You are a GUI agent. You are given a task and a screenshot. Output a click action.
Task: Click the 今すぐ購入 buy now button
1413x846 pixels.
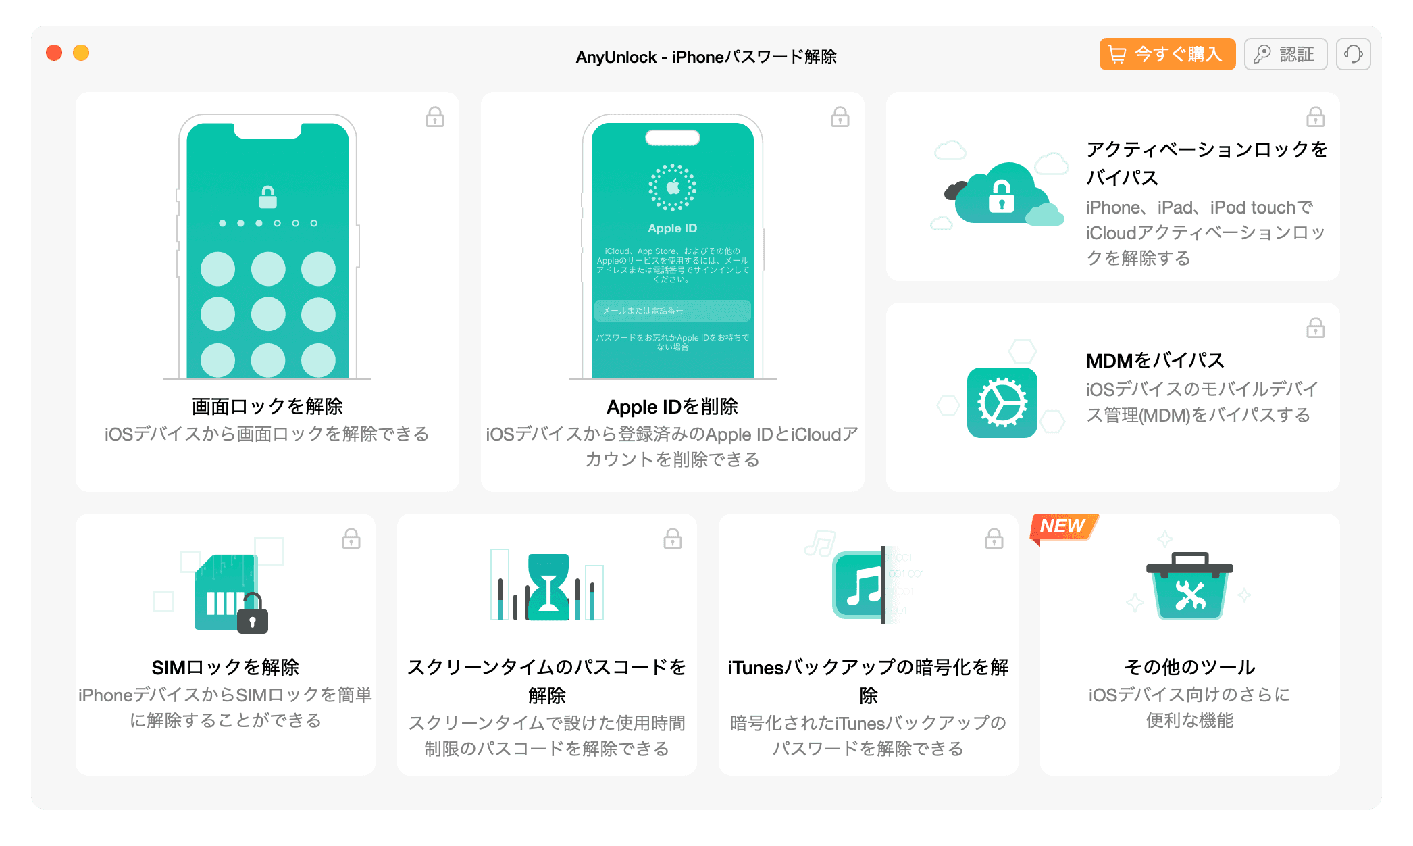click(1167, 54)
